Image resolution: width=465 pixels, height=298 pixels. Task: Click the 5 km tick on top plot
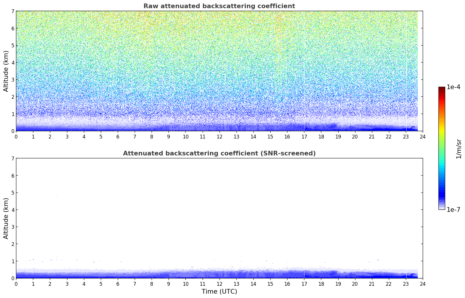(x=13, y=45)
